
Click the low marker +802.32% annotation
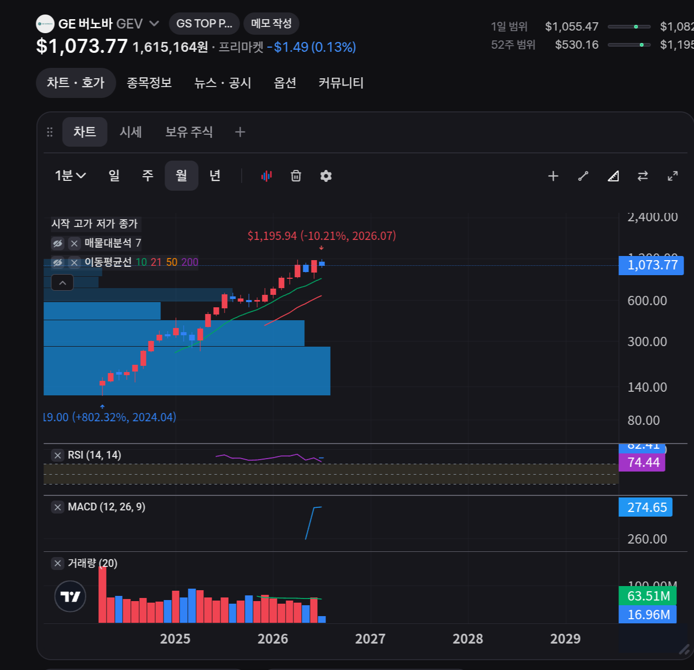[x=110, y=418]
